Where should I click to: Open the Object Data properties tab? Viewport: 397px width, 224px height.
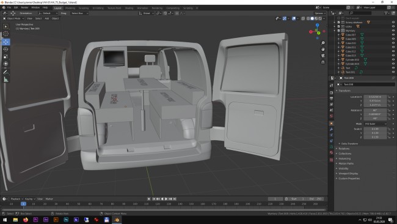pyautogui.click(x=332, y=147)
